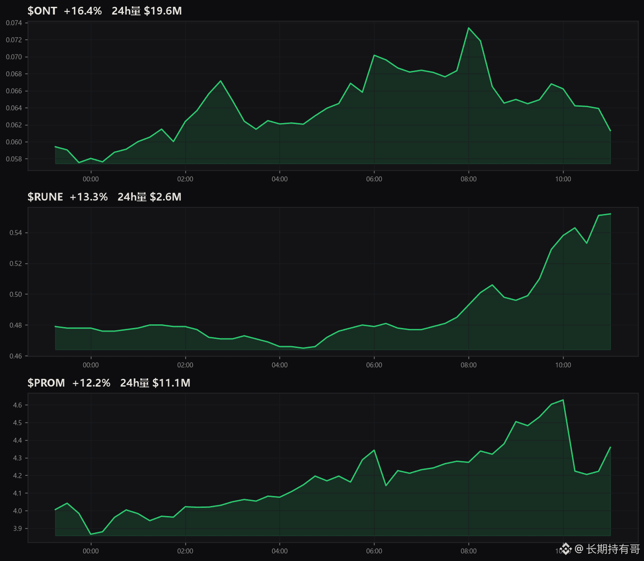Click the $11.1M 24h volume label
Image resolution: width=644 pixels, height=561 pixels.
[x=171, y=383]
